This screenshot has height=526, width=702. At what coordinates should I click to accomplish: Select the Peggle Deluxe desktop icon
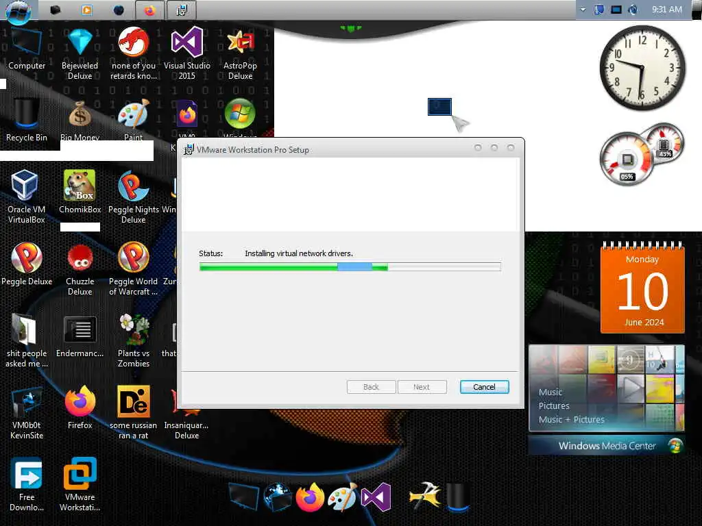(27, 264)
